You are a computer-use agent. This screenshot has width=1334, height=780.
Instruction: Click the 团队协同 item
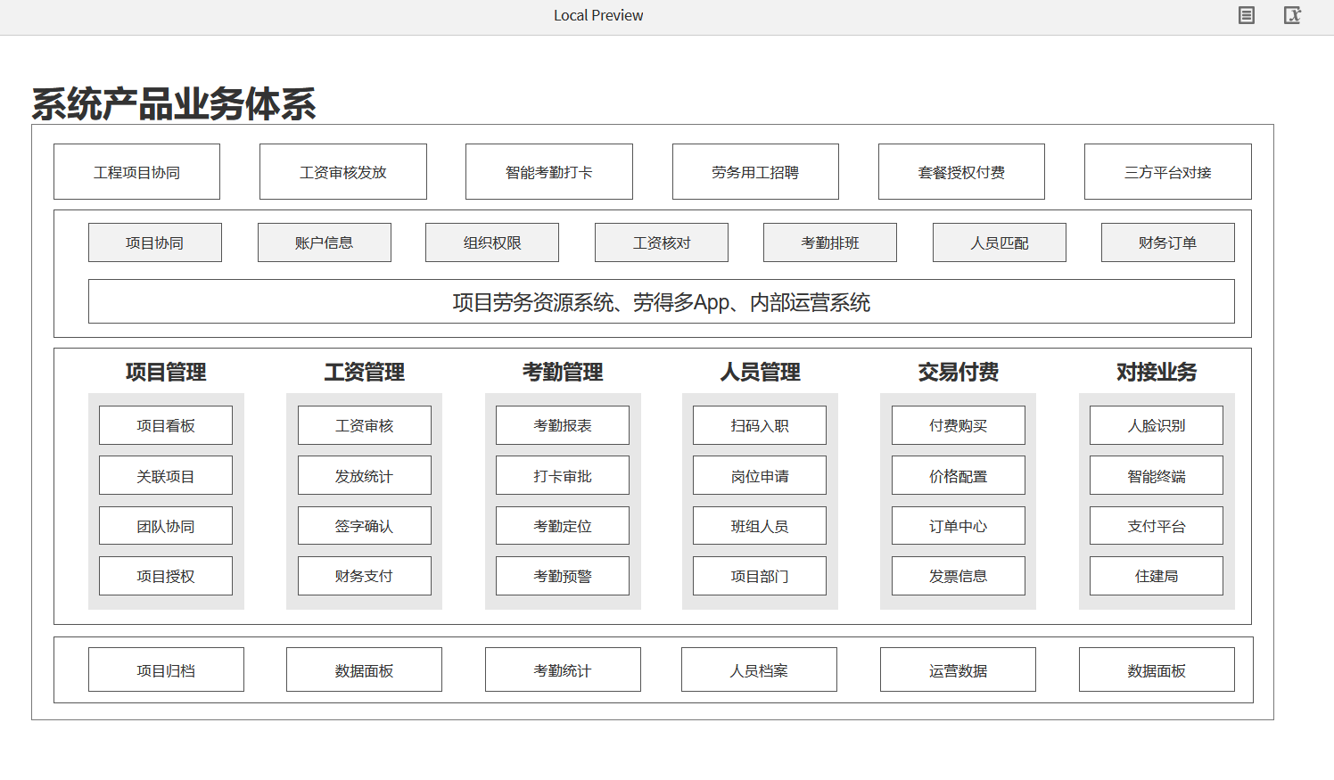tap(166, 526)
